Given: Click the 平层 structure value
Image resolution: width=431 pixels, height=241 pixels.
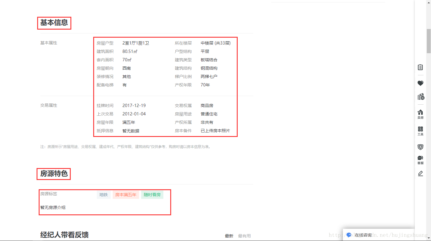Looking at the screenshot, I should coord(205,51).
